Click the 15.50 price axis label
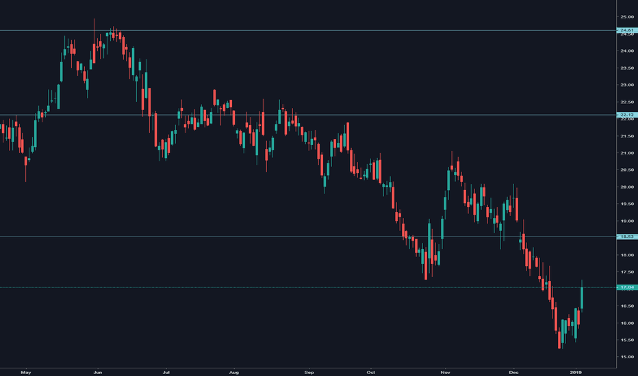638x376 pixels. click(627, 340)
